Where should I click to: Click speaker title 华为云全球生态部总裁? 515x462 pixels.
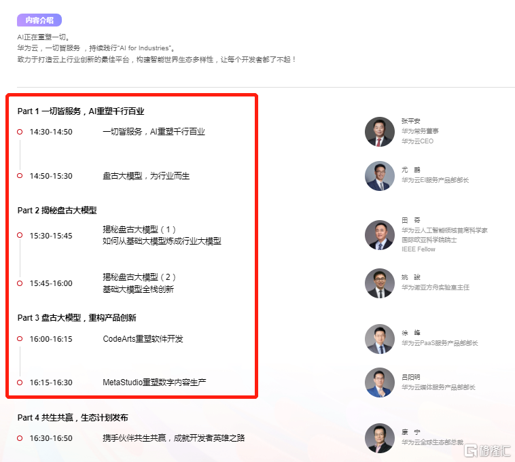coord(432,442)
